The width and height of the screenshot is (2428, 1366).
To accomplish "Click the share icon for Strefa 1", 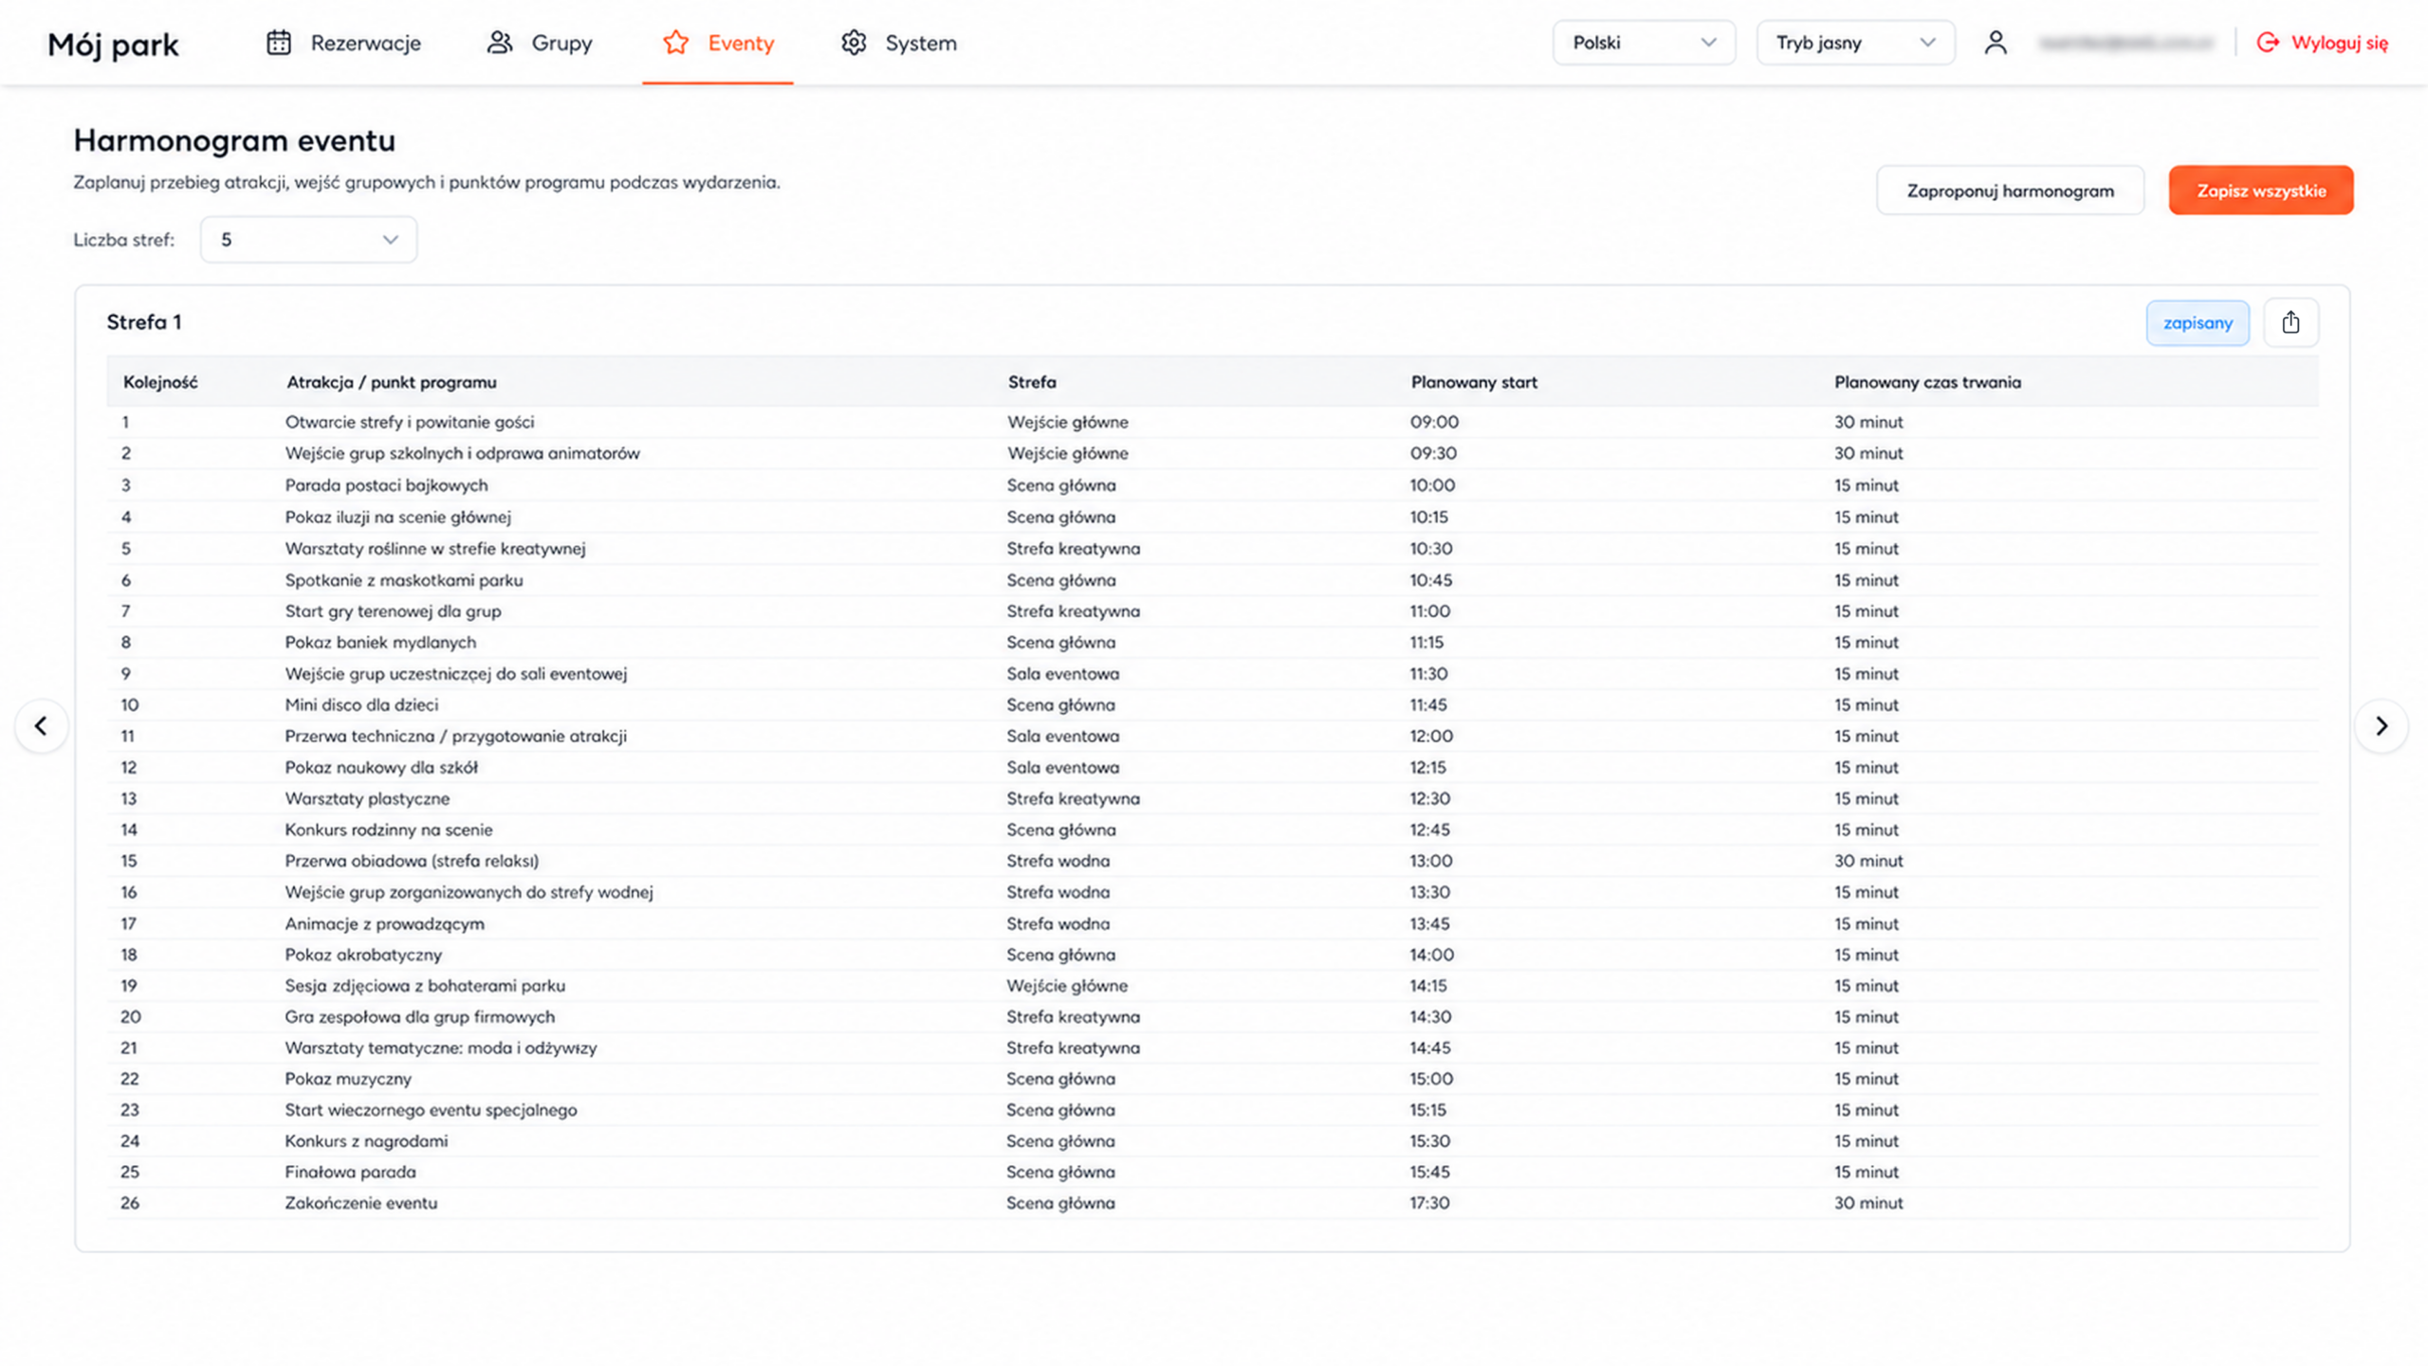I will (x=2290, y=322).
